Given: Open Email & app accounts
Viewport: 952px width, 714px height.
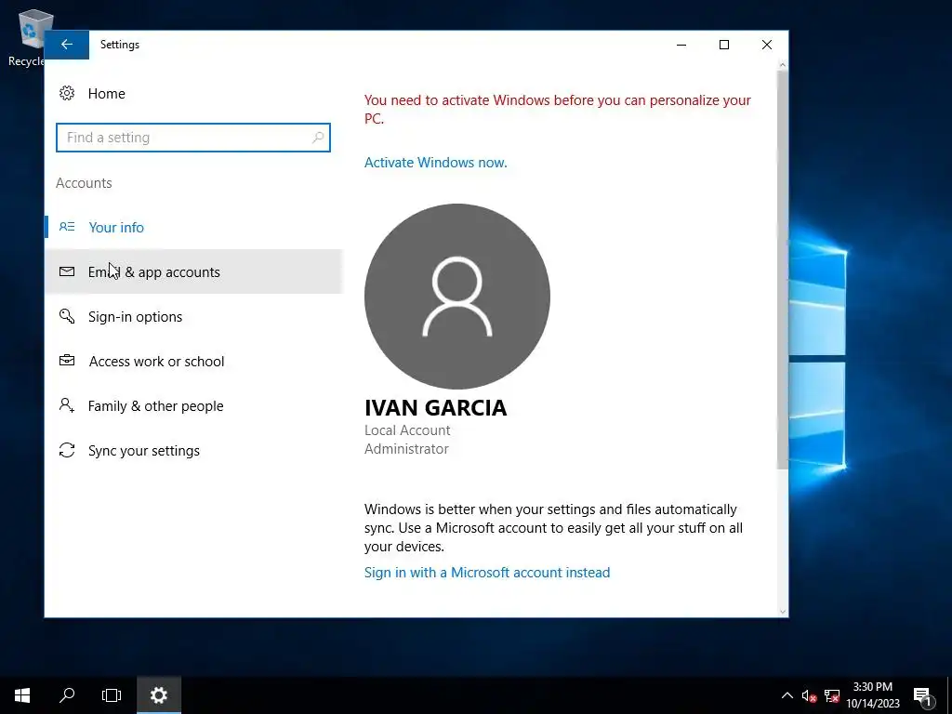Looking at the screenshot, I should 194,271.
